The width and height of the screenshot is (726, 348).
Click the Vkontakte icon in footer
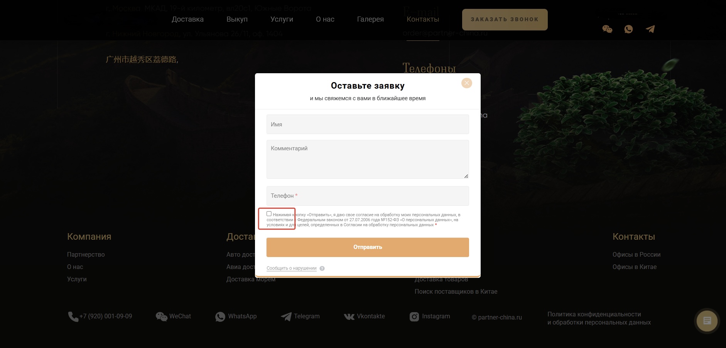click(349, 316)
